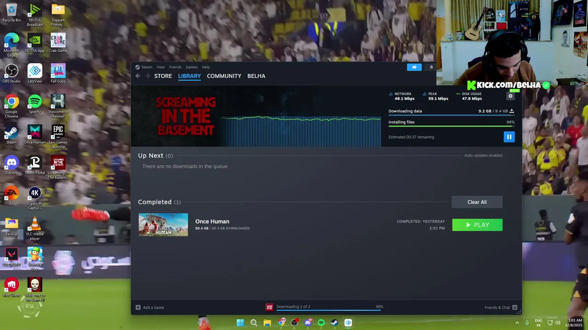Select the Once Human desktop shortcut
Viewport: 588px width, 330px height.
click(34, 135)
